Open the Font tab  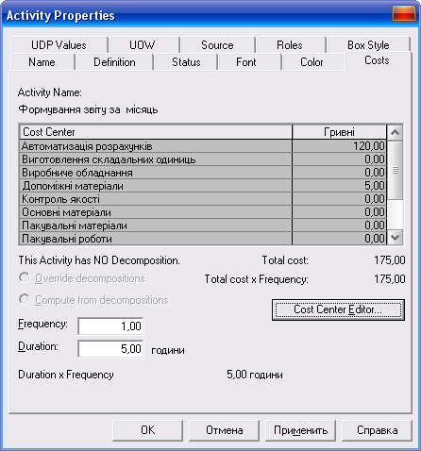[249, 62]
